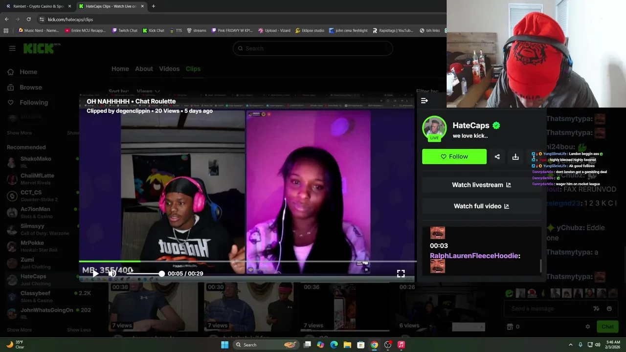The height and width of the screenshot is (352, 626).
Task: Play the clip in the video player
Action: tap(96, 274)
